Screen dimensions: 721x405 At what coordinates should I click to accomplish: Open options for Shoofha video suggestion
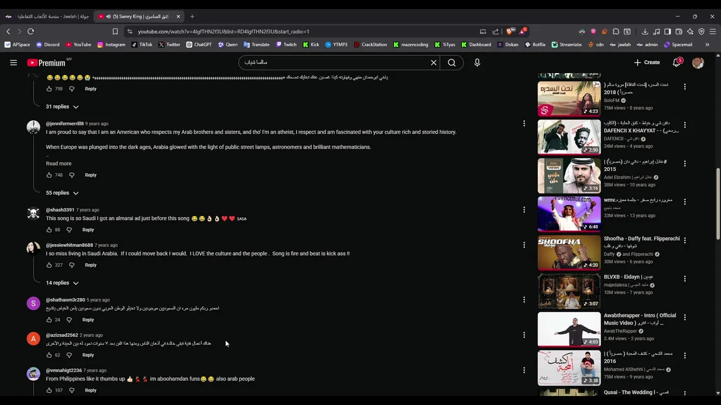pyautogui.click(x=684, y=240)
